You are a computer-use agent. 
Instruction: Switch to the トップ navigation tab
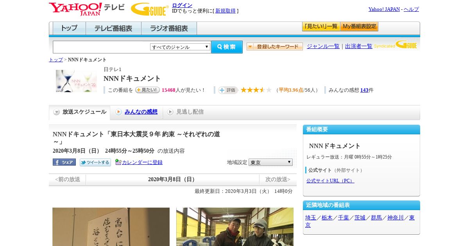point(69,29)
